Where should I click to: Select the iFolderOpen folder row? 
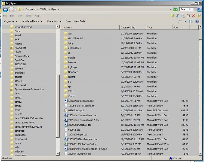129,48
